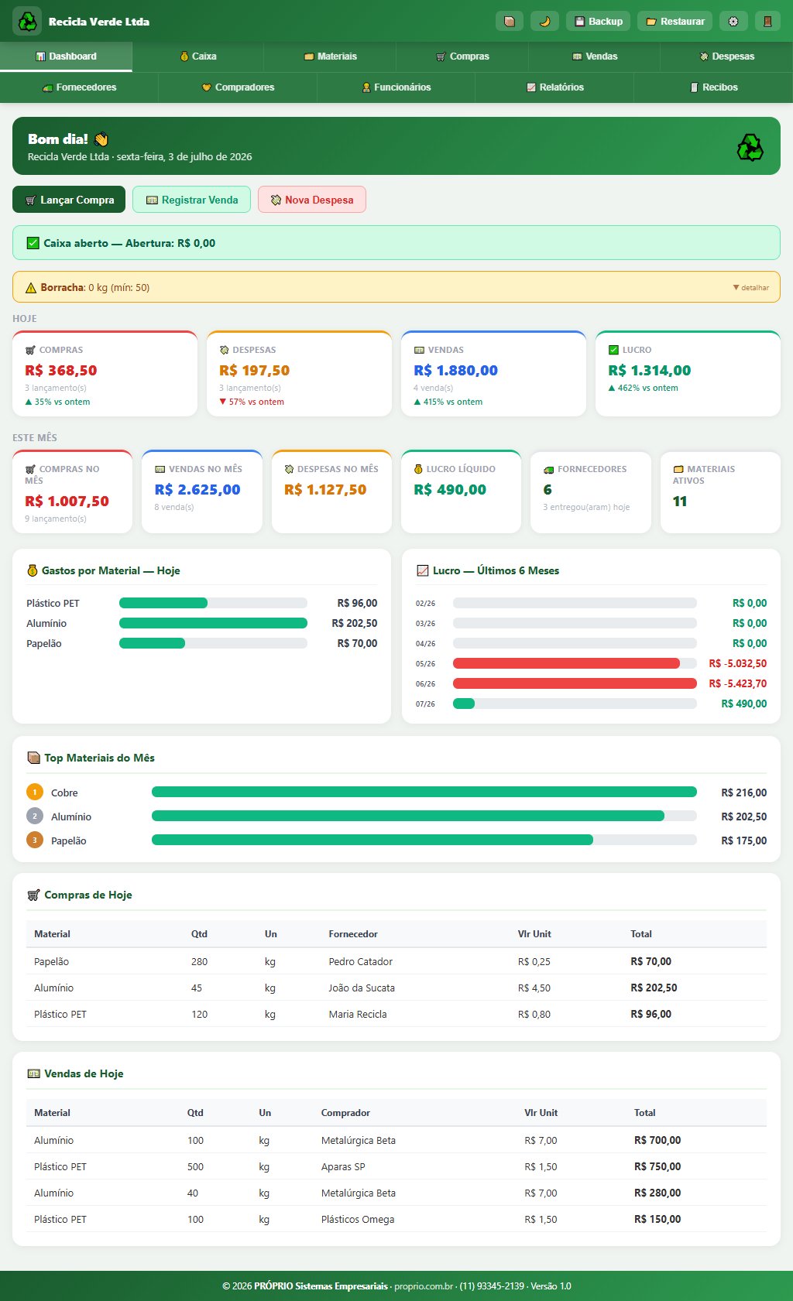This screenshot has width=793, height=1301.
Task: Click the Comprador column header
Action: click(345, 1113)
